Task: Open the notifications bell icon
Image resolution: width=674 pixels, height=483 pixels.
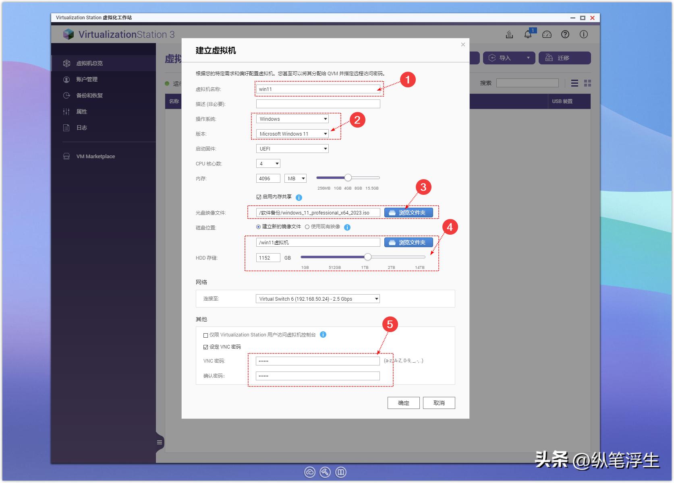Action: (528, 34)
